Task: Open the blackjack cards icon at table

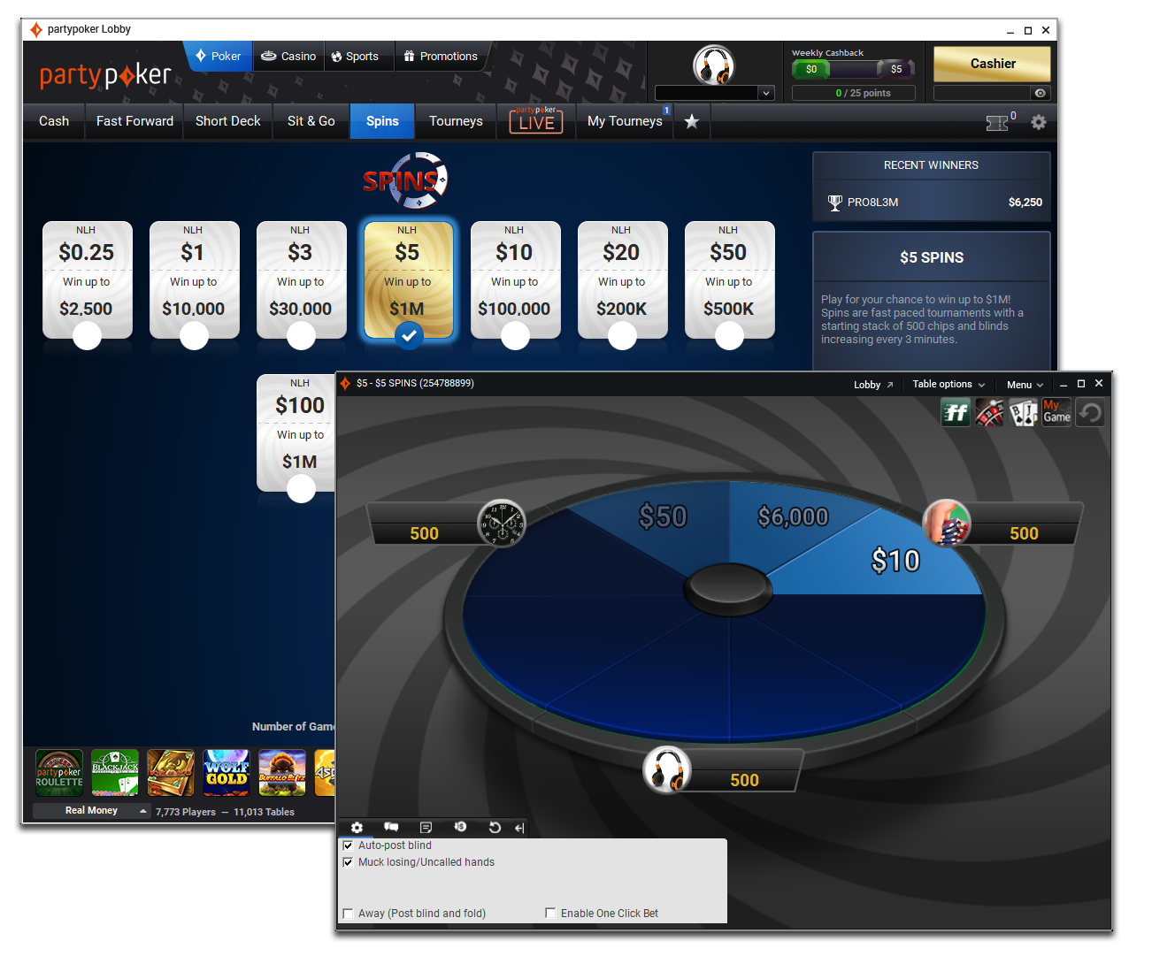Action: [1023, 413]
